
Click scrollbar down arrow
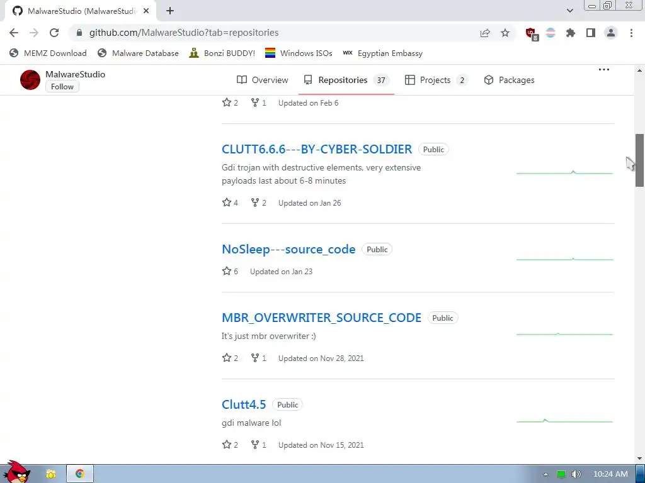tap(640, 458)
